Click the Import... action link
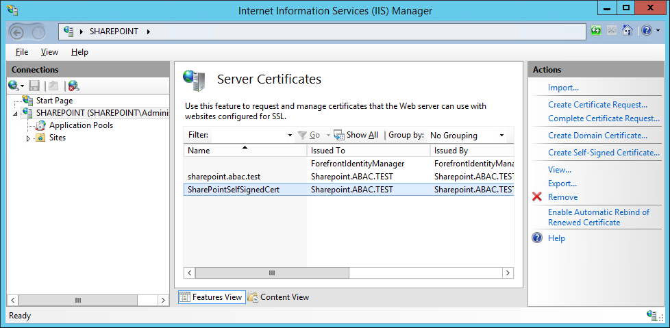The image size is (670, 328). point(563,88)
